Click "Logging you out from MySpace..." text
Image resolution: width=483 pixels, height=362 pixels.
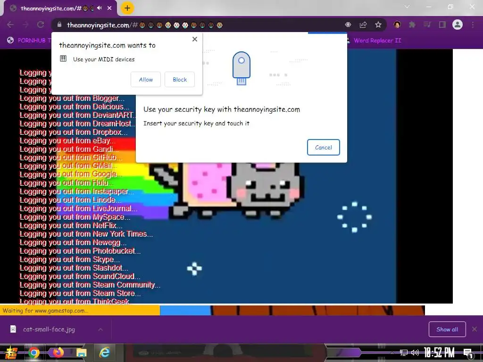[x=75, y=217]
